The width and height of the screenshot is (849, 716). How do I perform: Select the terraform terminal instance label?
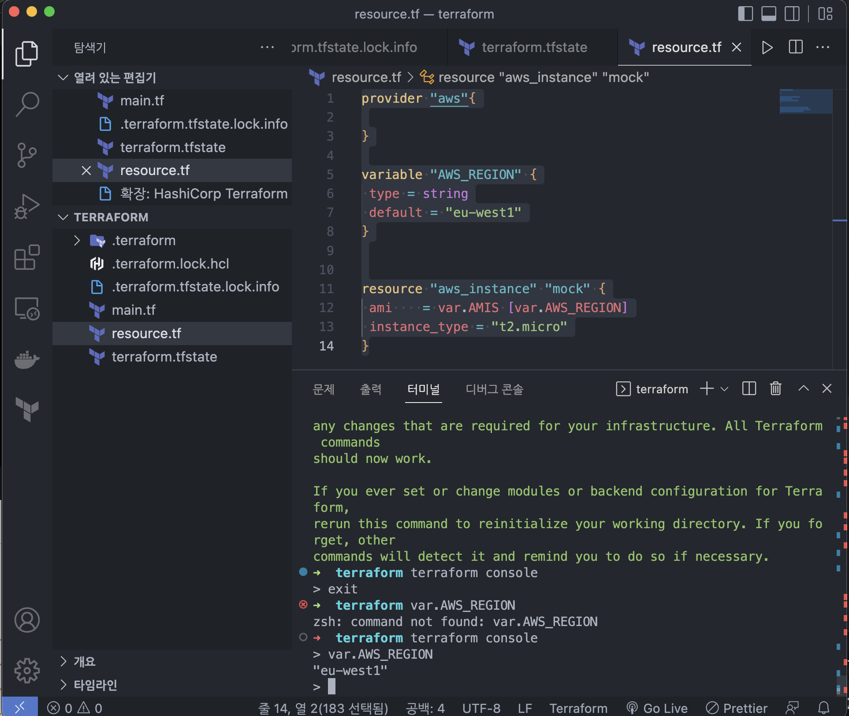click(x=652, y=389)
